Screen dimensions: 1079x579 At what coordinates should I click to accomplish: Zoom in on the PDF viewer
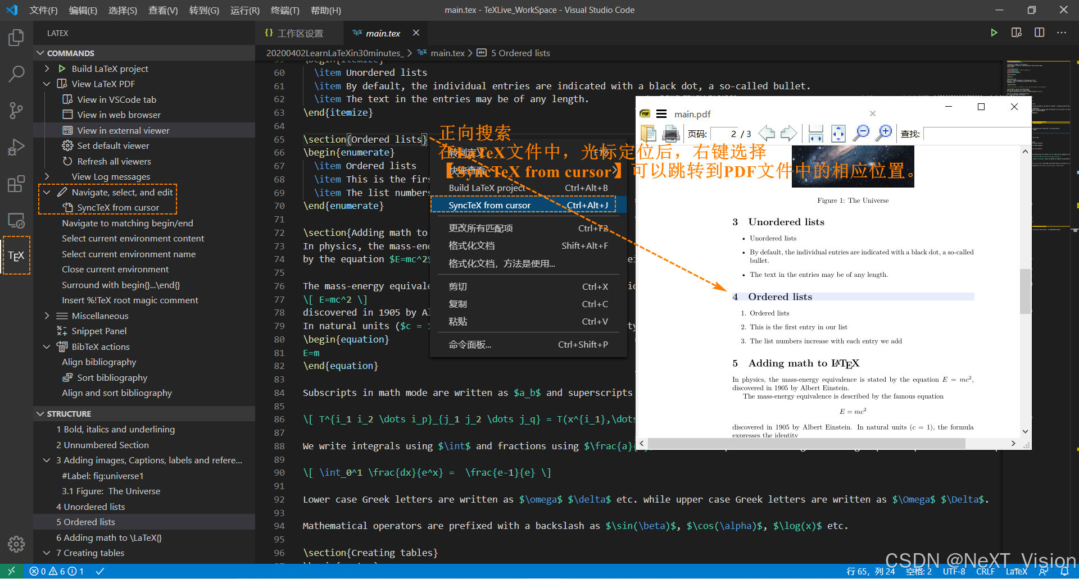(884, 134)
